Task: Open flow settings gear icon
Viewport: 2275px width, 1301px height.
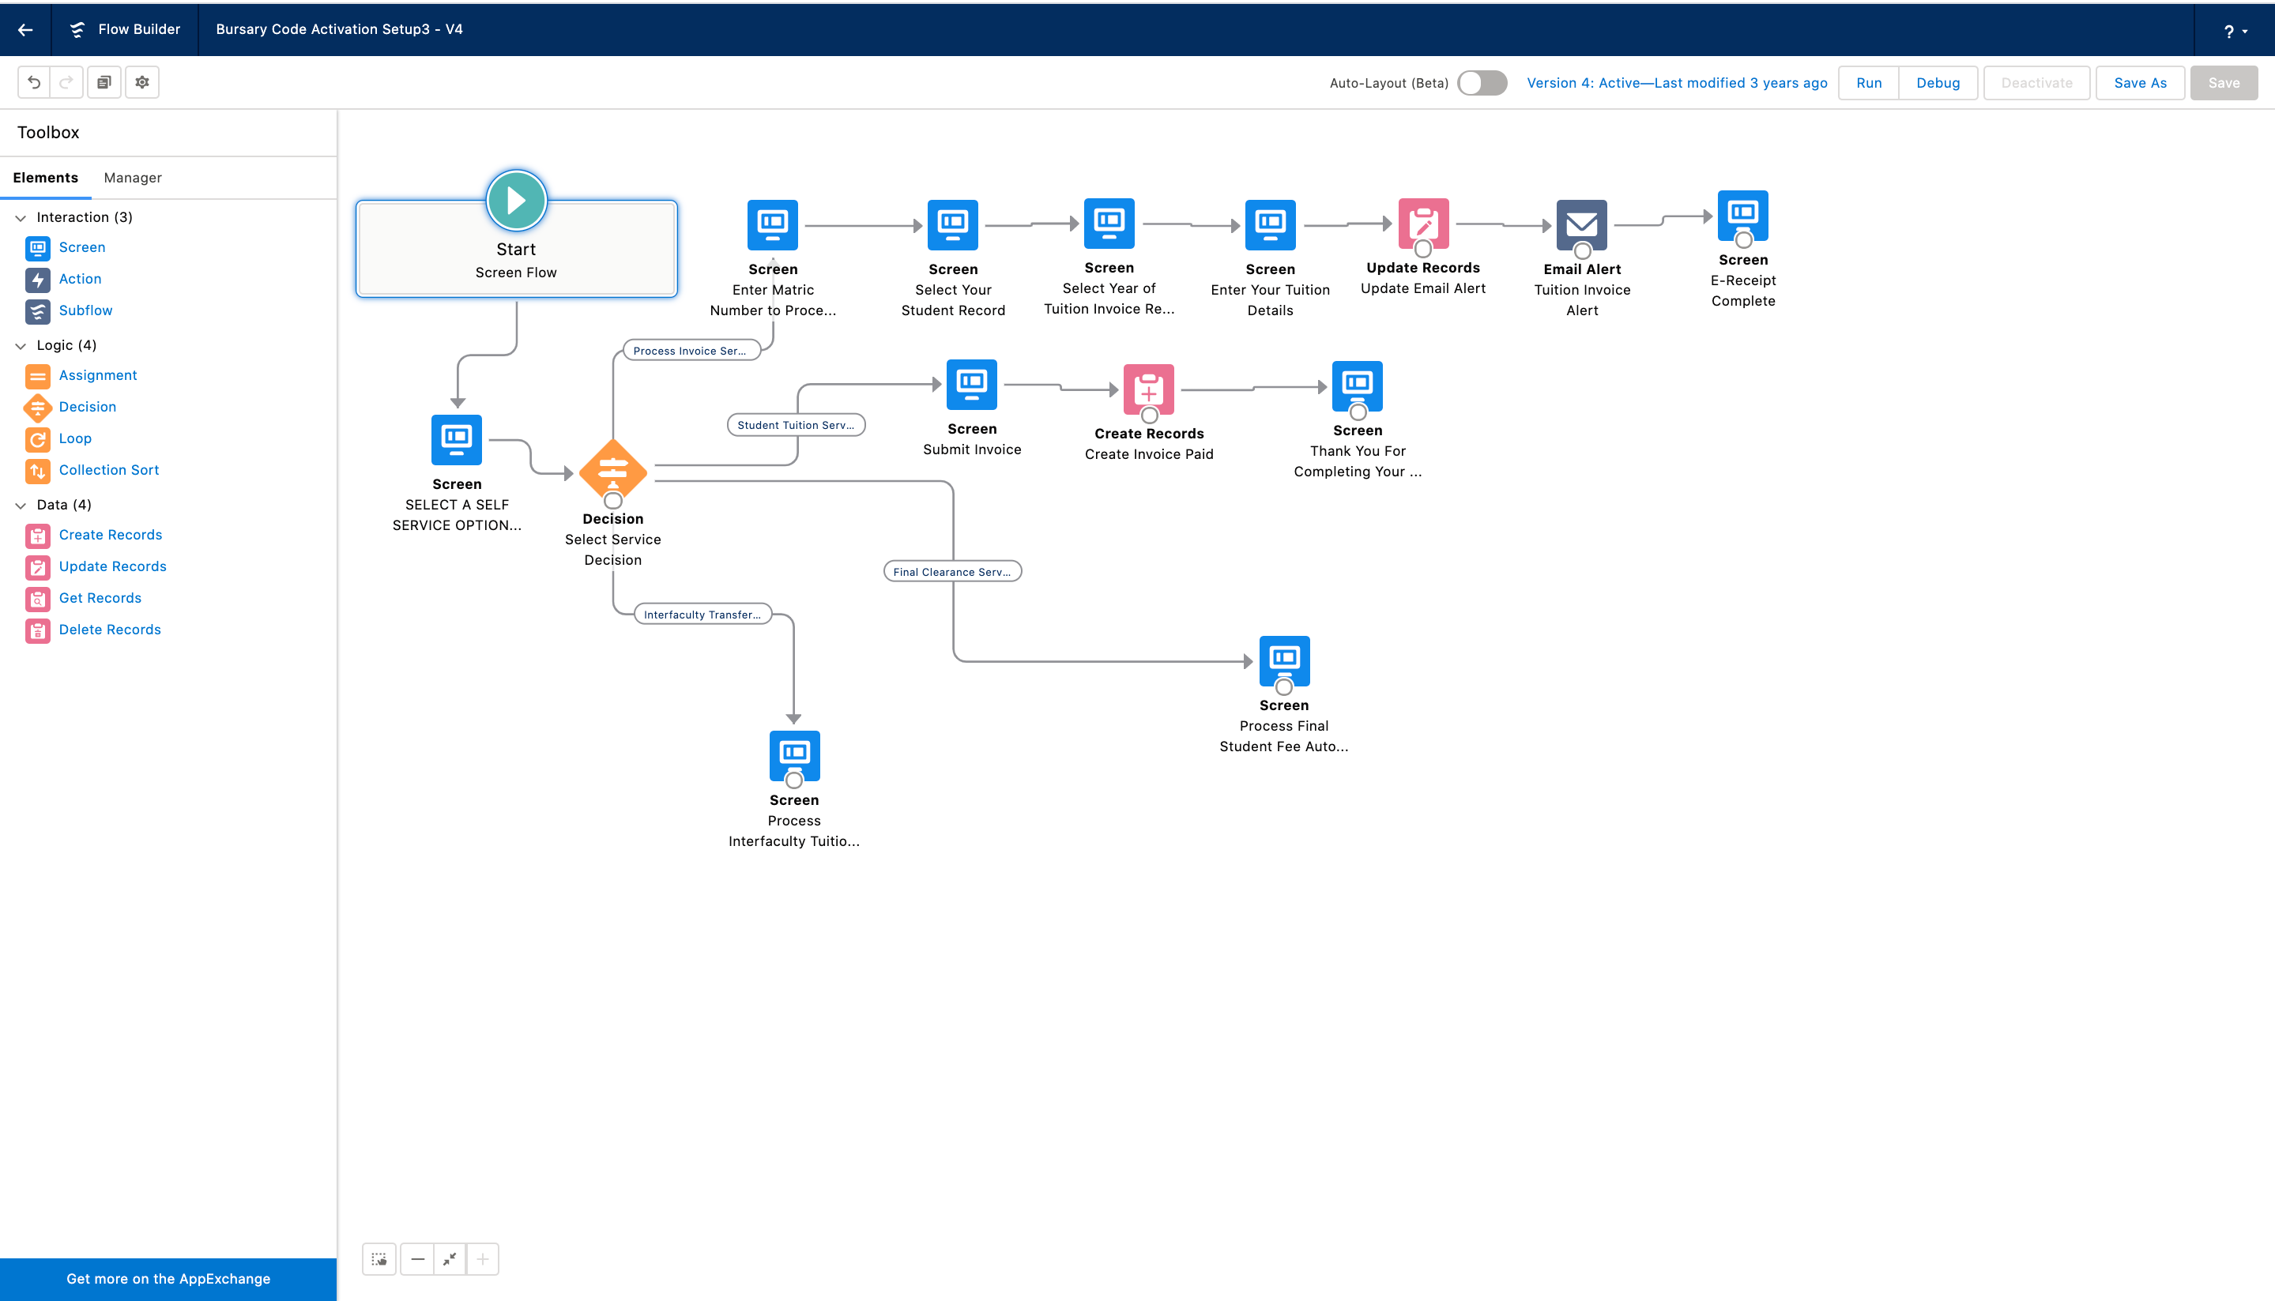Action: tap(142, 82)
